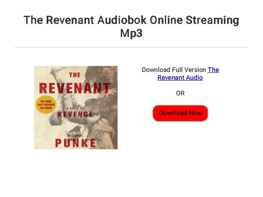
Task: Click the 'OR' separator text
Action: click(x=180, y=93)
